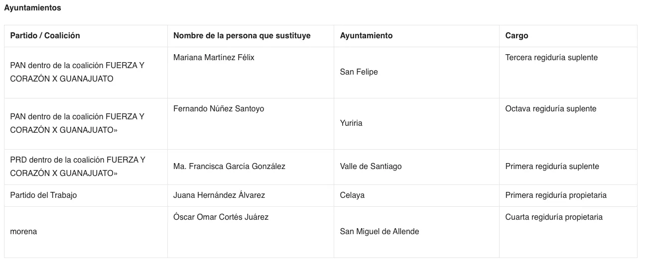Select the name 'Mariana Martínez Félix'
649x260 pixels.
214,58
